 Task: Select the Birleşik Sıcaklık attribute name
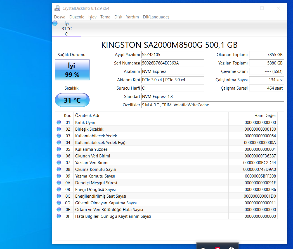[89, 129]
